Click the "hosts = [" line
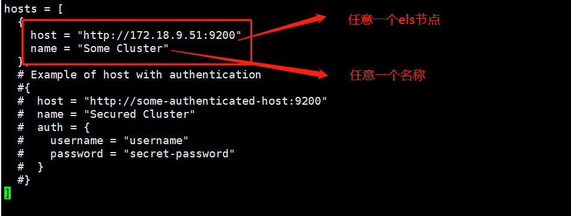571x216 pixels. 34,9
